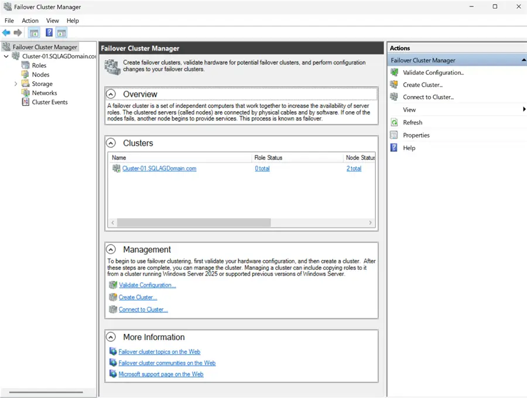527x398 pixels.
Task: Click the Refresh icon in Actions pane
Action: pyautogui.click(x=394, y=122)
